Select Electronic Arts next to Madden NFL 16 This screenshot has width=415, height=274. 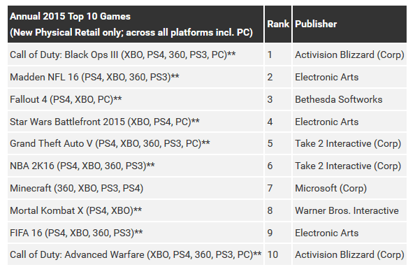tap(349, 77)
